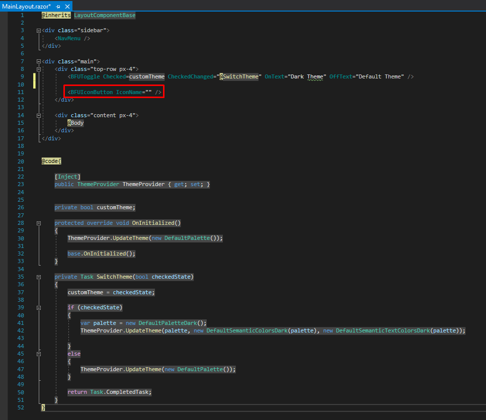486x420 pixels.
Task: Collapse the OnInitialized method body
Action: click(39, 223)
